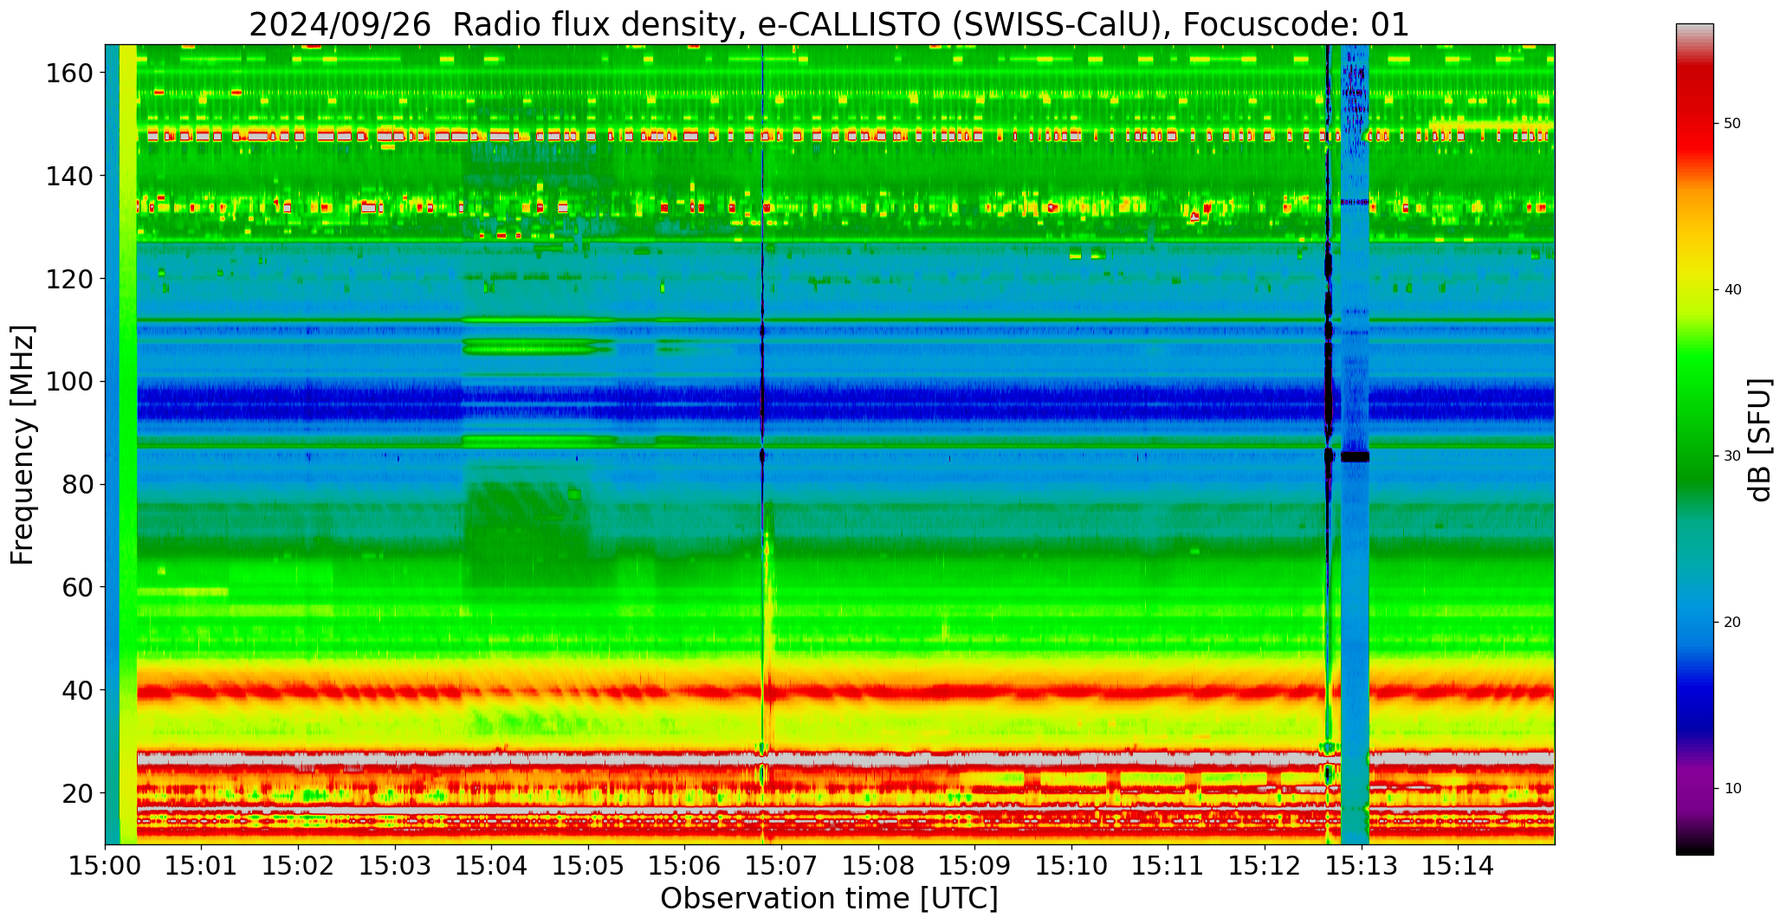Screen dimensions: 1786x924
Task: Click the 15:01 time tick label
Action: coord(202,865)
